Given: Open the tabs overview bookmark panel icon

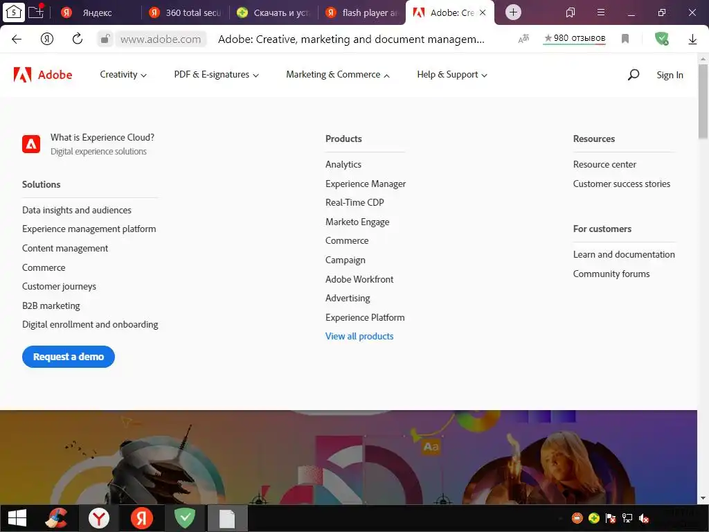Looking at the screenshot, I should pos(571,12).
